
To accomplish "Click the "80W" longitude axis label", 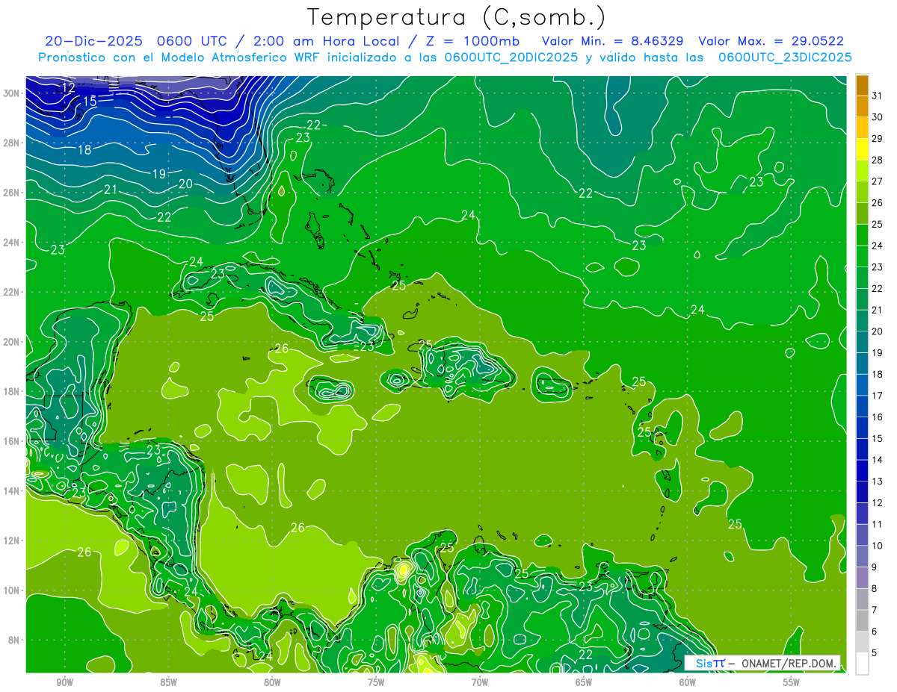I will (x=272, y=682).
